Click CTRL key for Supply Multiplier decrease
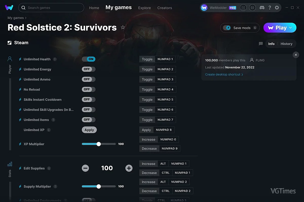The height and width of the screenshot is (202, 304). pos(166,191)
